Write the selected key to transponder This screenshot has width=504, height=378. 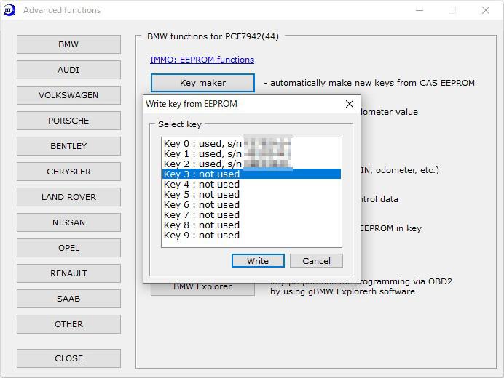point(258,261)
